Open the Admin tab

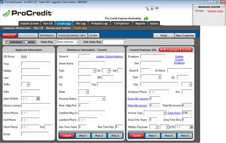click(x=154, y=23)
